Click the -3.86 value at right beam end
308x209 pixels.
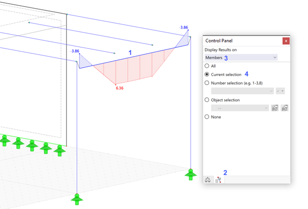pyautogui.click(x=184, y=28)
